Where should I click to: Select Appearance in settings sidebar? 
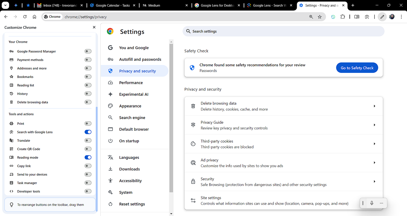pyautogui.click(x=135, y=106)
